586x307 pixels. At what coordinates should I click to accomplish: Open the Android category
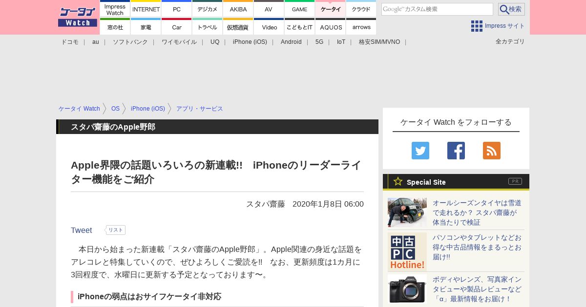tap(291, 42)
